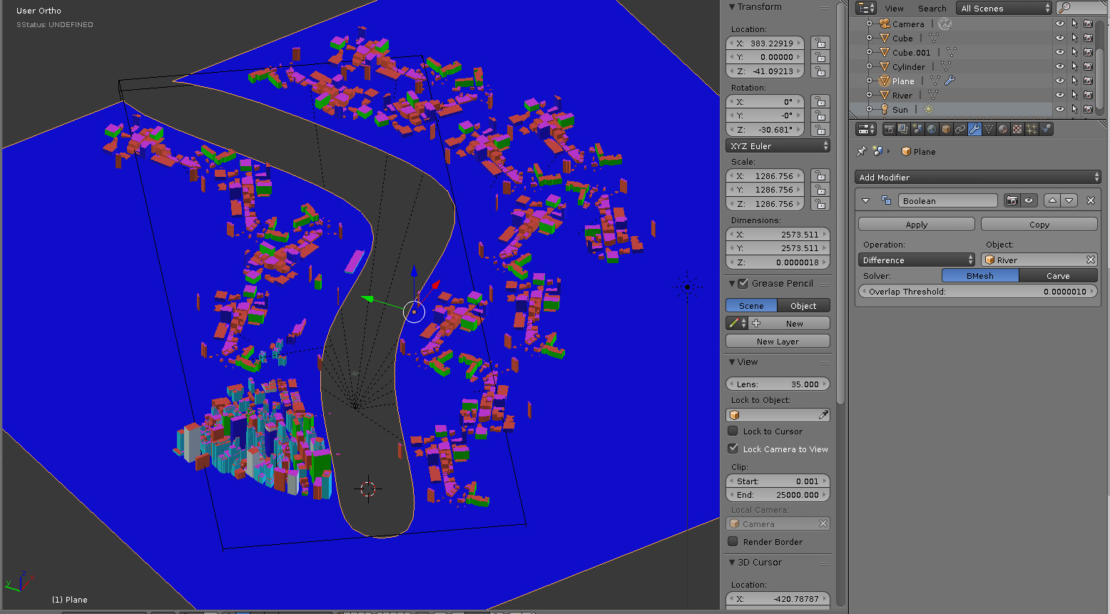
Task: Toggle lock for Scale Y
Action: tap(820, 190)
